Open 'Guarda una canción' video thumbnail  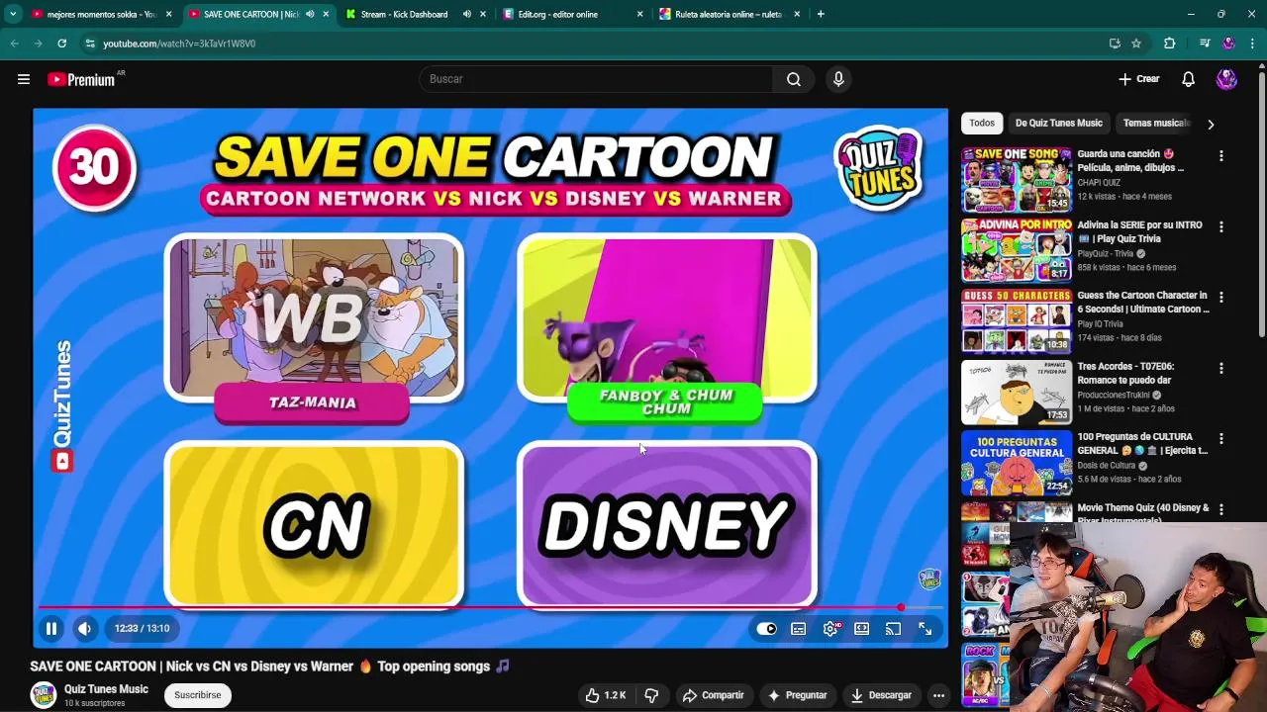click(1017, 180)
